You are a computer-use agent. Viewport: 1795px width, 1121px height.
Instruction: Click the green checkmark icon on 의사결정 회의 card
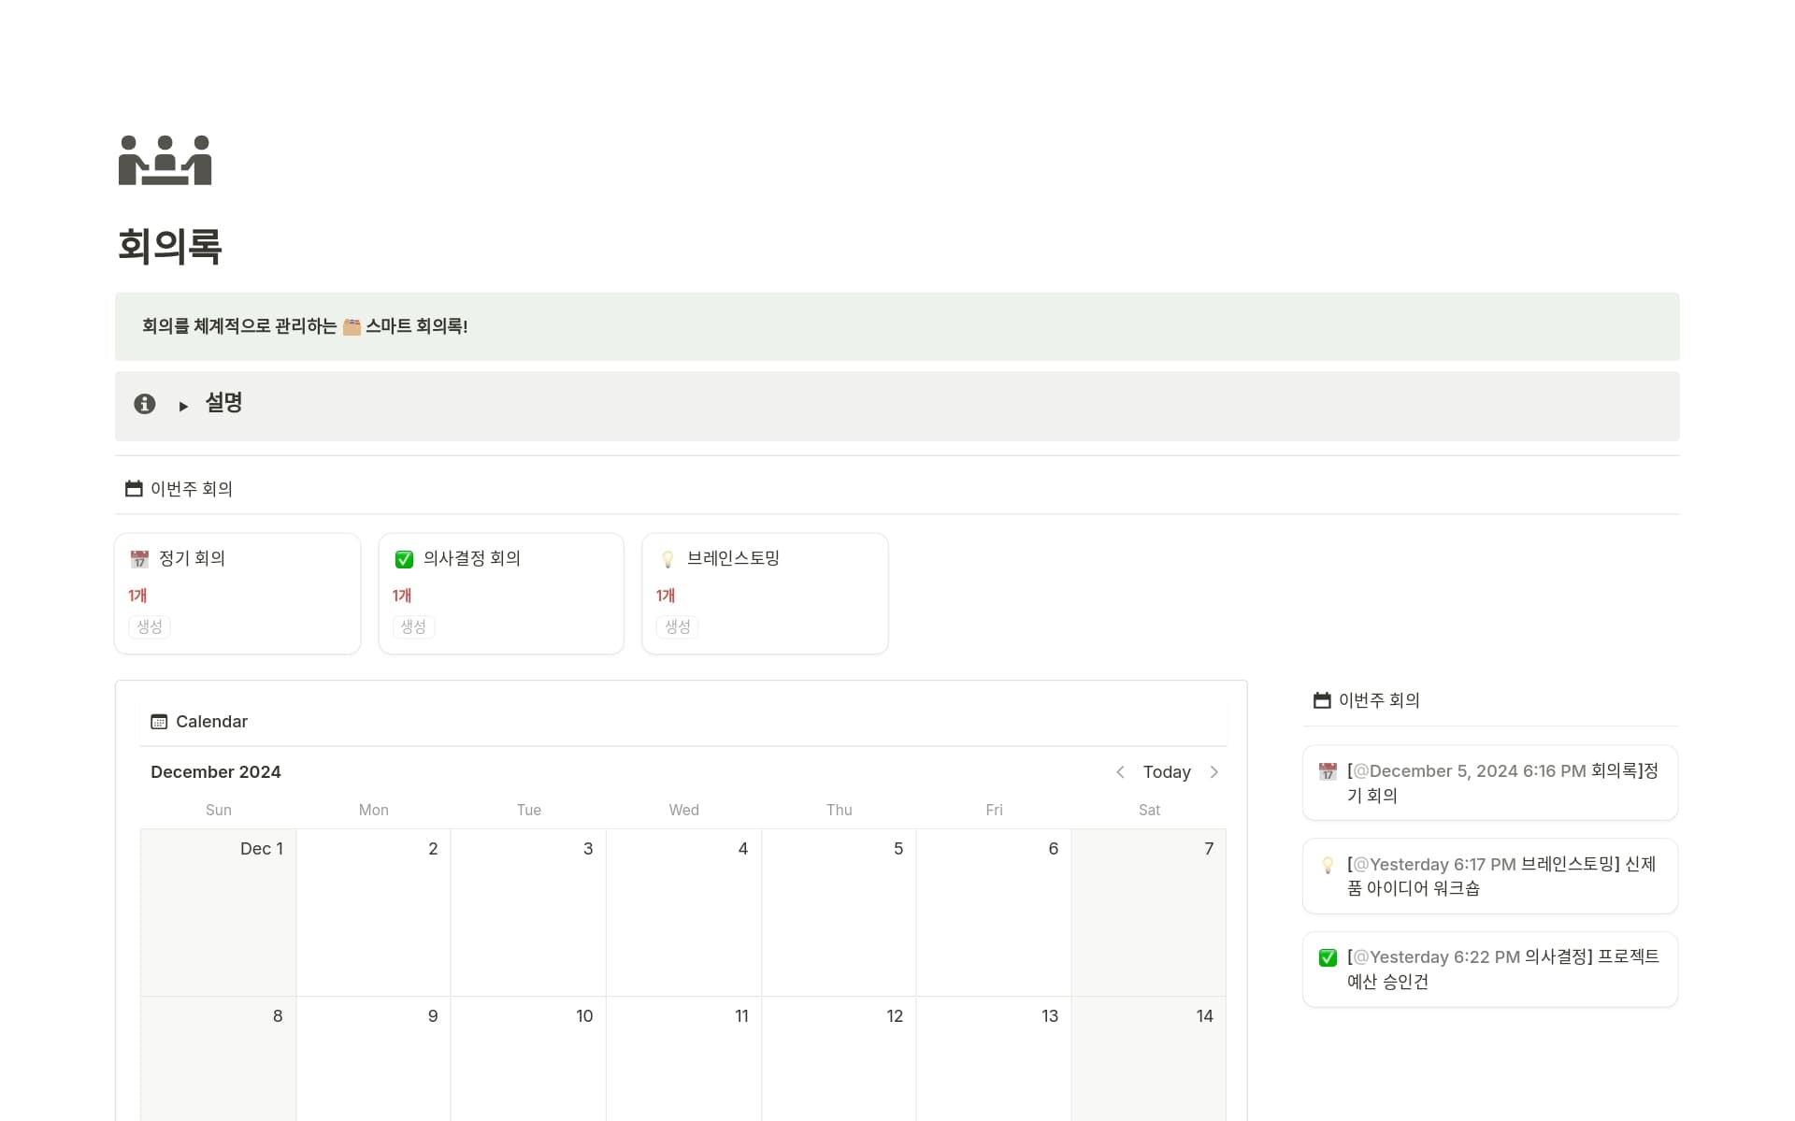[x=404, y=559]
